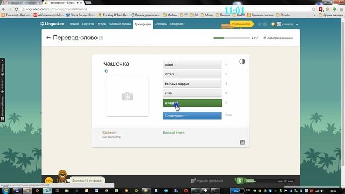Close the Тренировки browser tab
This screenshot has width=345, height=194.
coord(81,3)
